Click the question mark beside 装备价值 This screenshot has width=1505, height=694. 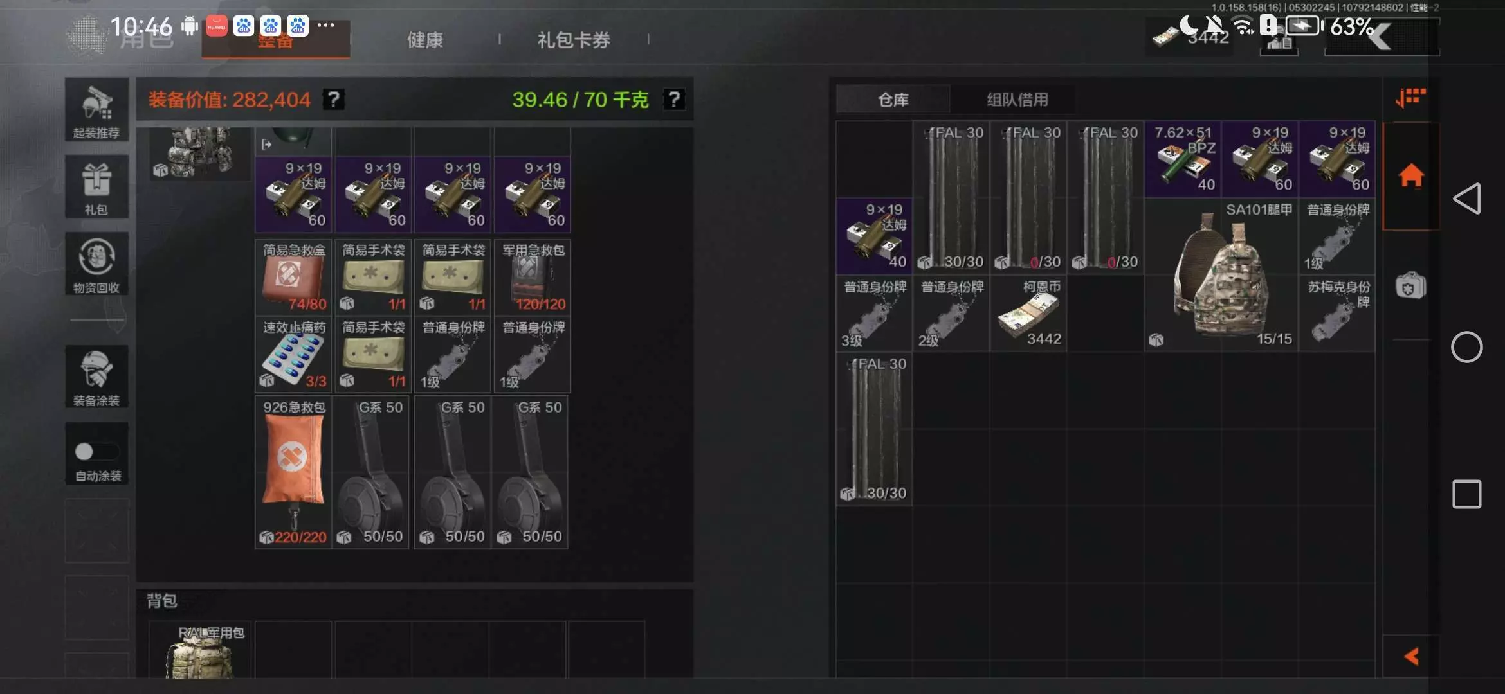(x=333, y=100)
